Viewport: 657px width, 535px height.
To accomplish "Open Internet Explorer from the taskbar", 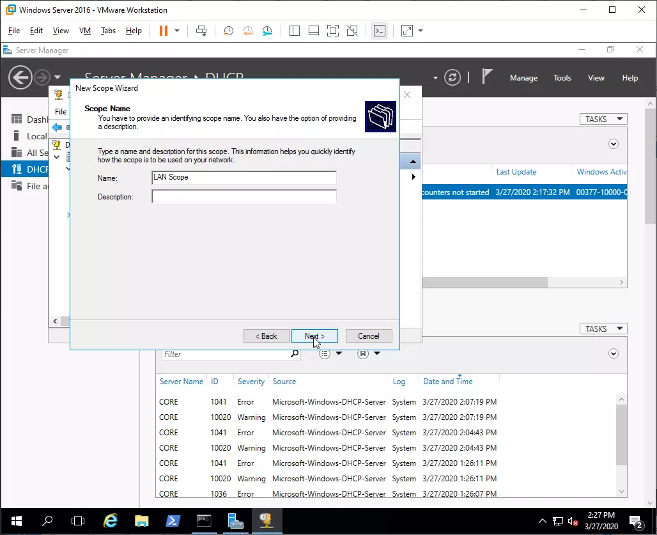I will (x=110, y=521).
